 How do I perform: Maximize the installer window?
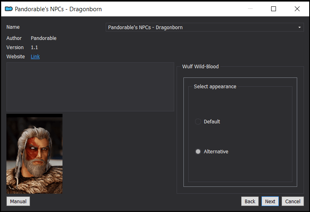pos(274,9)
